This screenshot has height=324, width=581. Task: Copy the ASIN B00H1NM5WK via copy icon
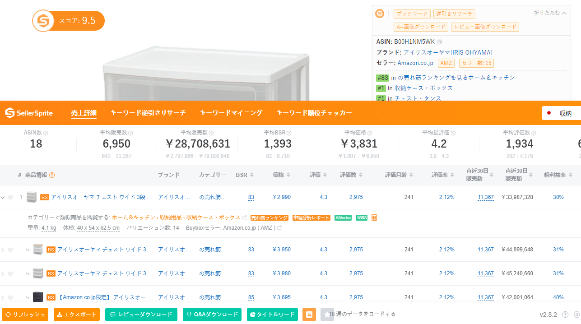tap(439, 42)
